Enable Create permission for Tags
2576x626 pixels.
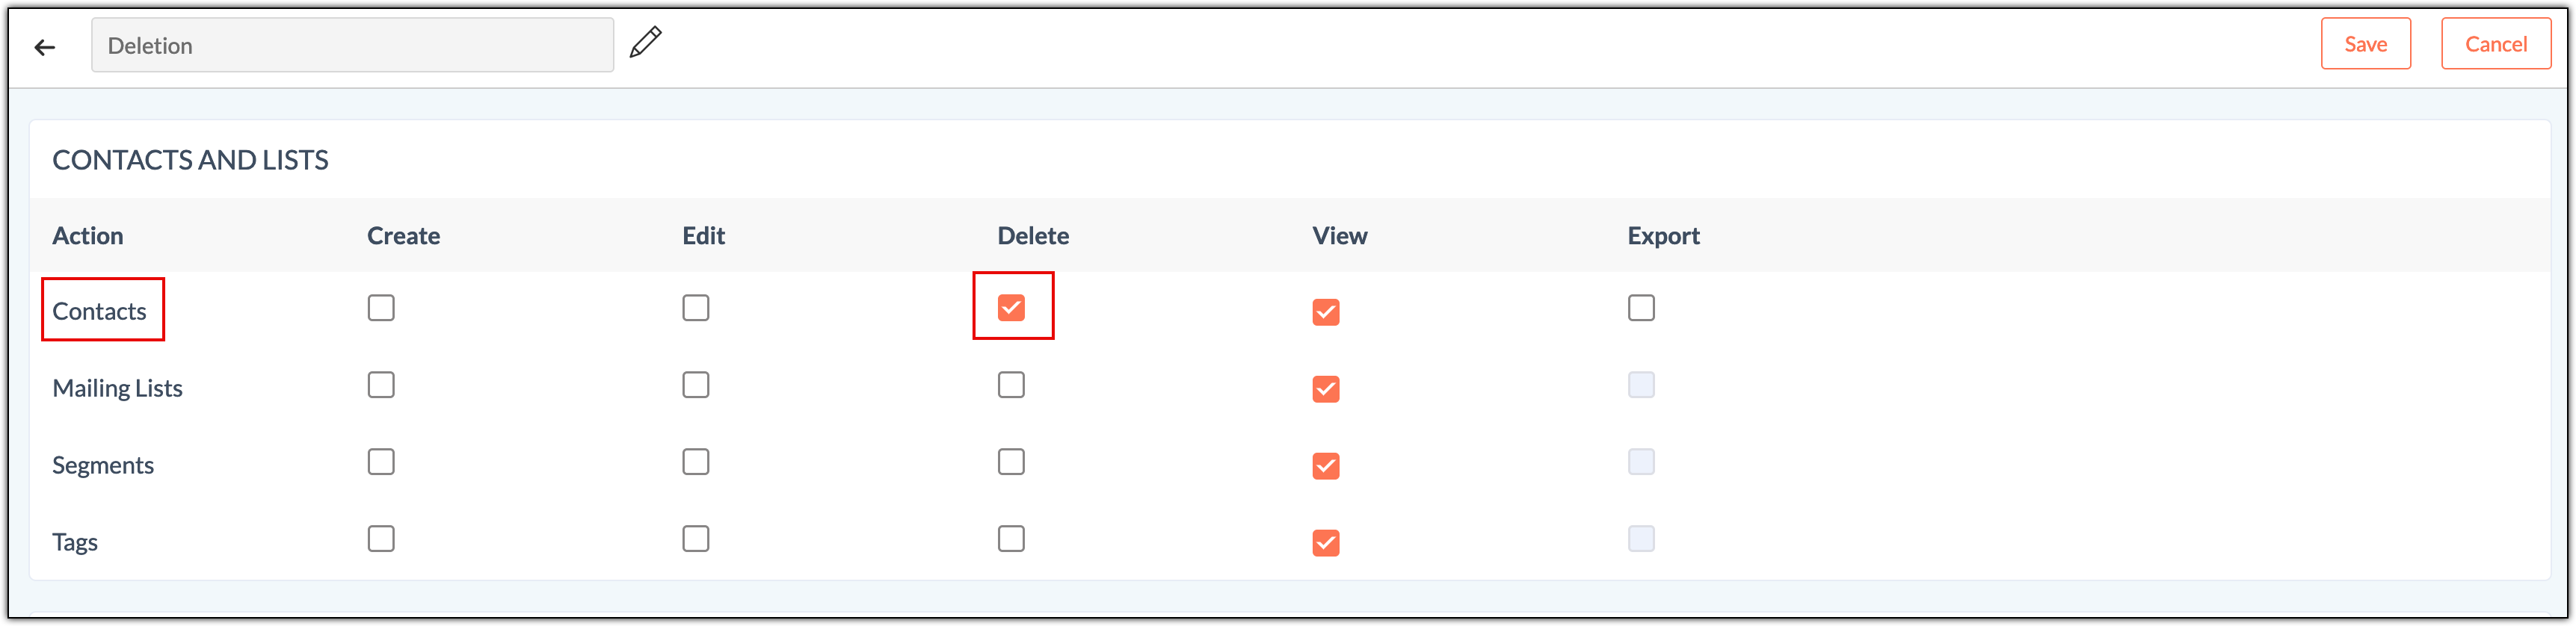[x=381, y=539]
